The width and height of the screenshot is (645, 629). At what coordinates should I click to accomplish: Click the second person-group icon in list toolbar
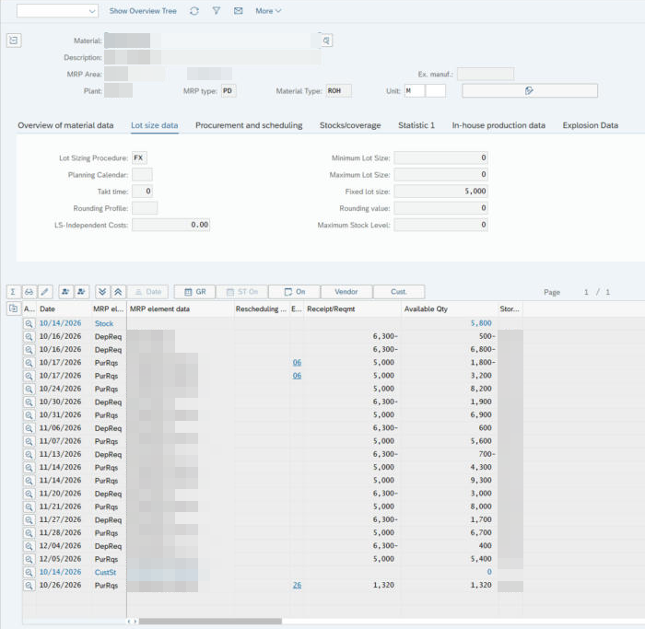(81, 292)
